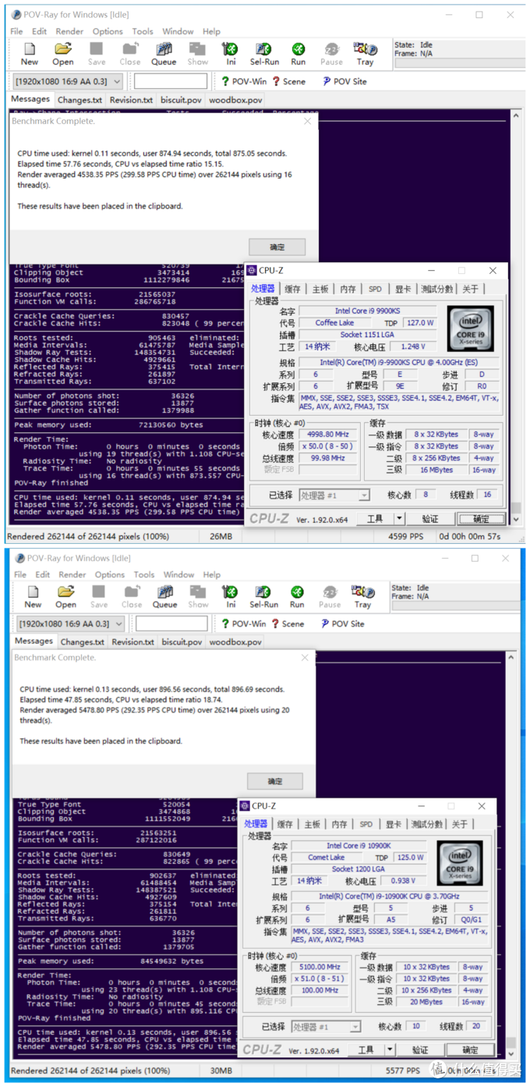Click 确定 button in 9900KS CPU-Z

coord(481,519)
